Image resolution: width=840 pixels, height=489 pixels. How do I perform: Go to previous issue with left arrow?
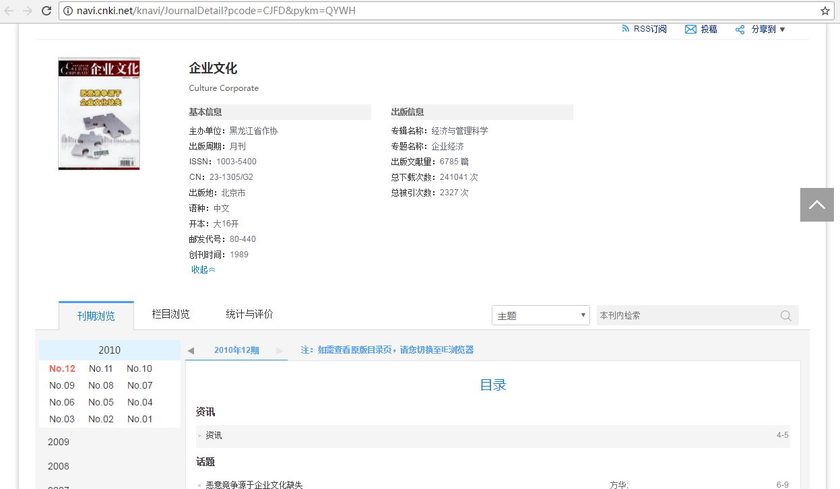pyautogui.click(x=191, y=351)
